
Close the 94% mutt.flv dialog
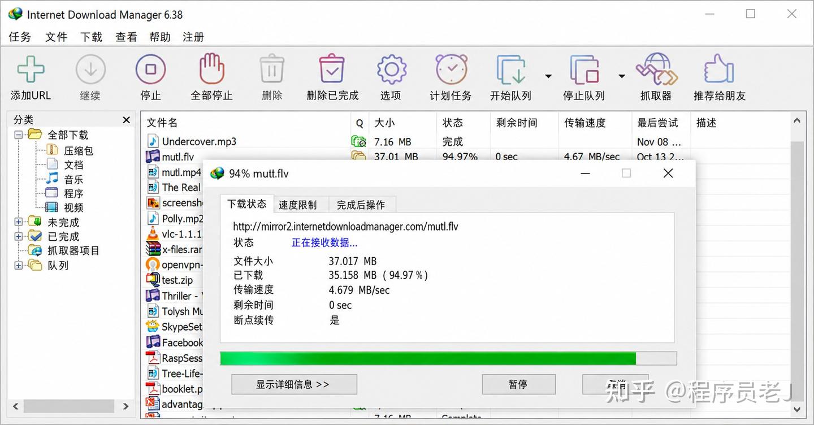coord(668,173)
